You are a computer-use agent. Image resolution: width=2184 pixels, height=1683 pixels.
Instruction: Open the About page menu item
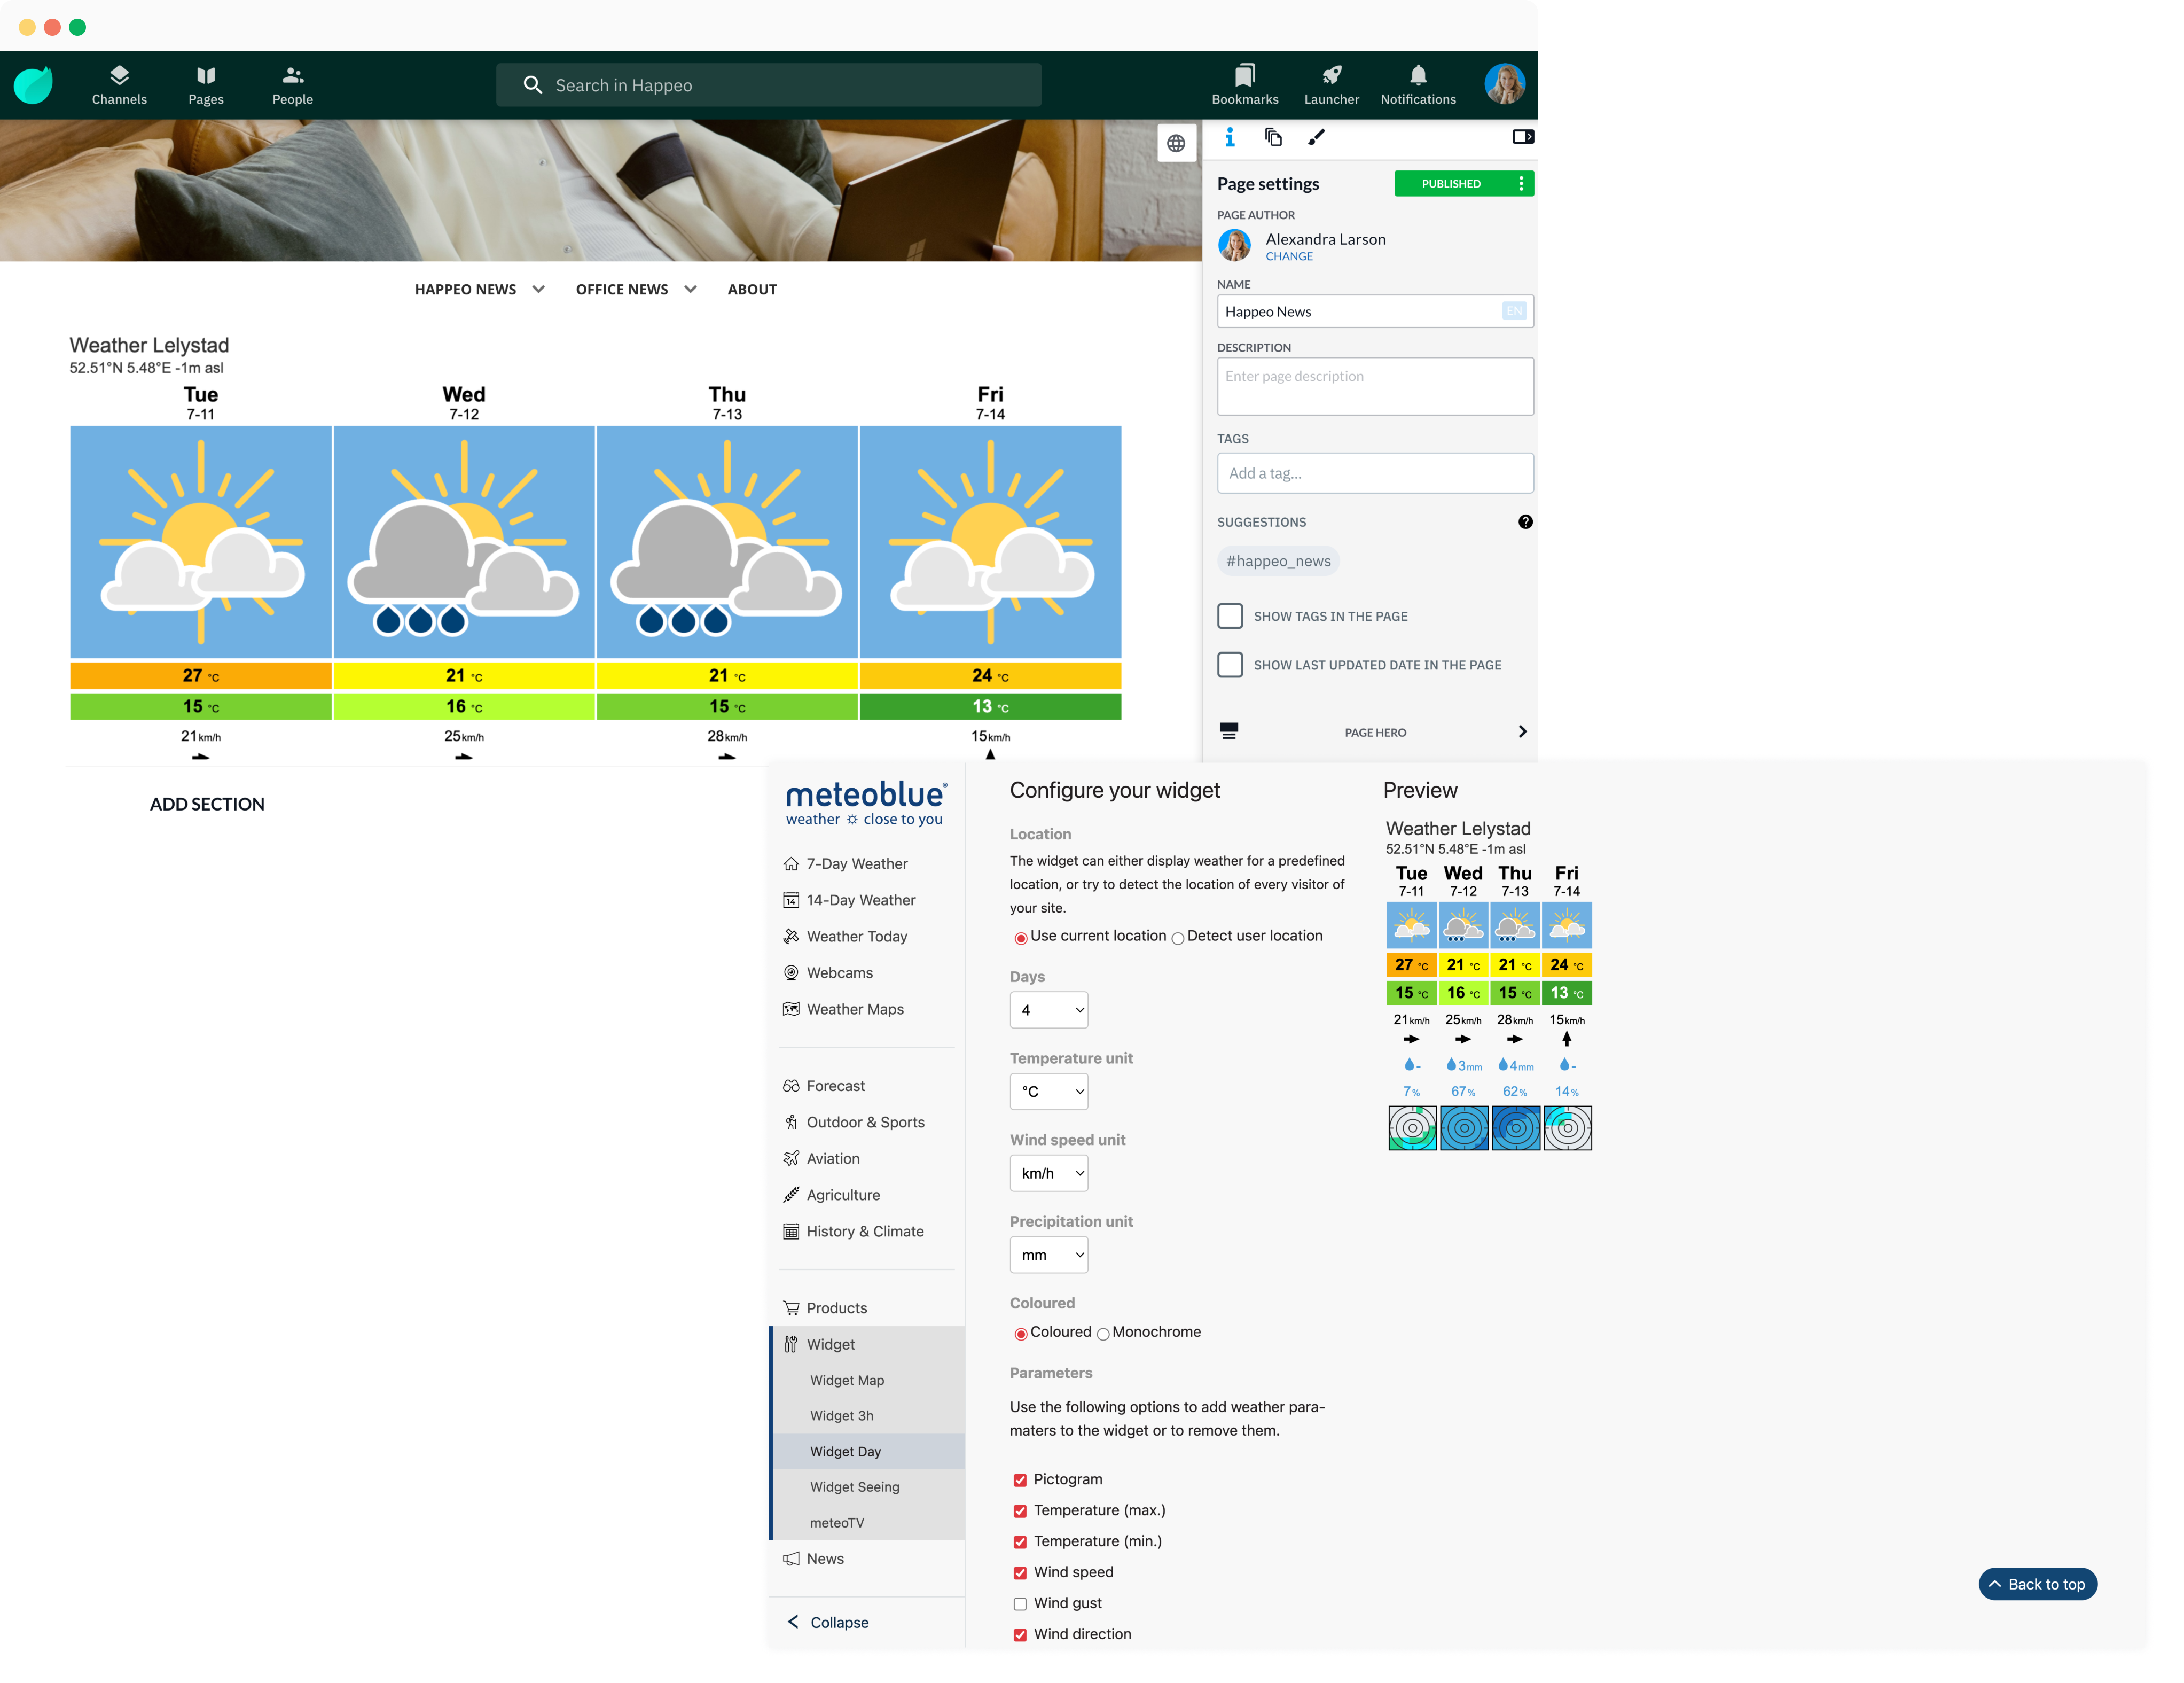752,289
